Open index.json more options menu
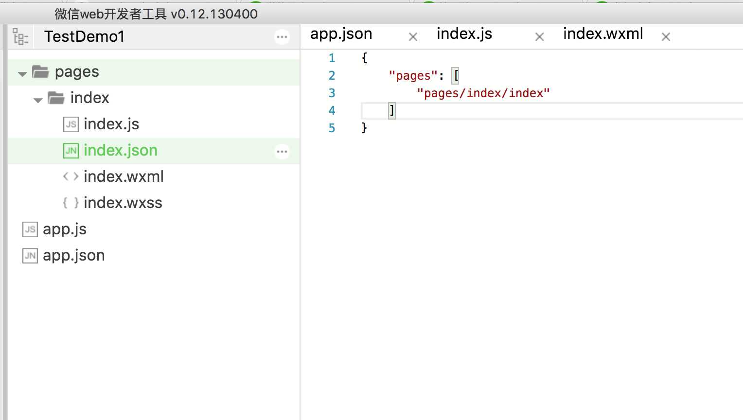The width and height of the screenshot is (743, 420). pyautogui.click(x=282, y=152)
